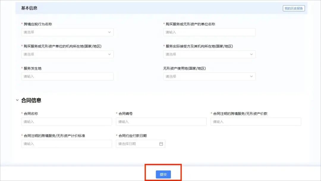
Task: Click the 基本信息 section header
Action: pos(29,8)
